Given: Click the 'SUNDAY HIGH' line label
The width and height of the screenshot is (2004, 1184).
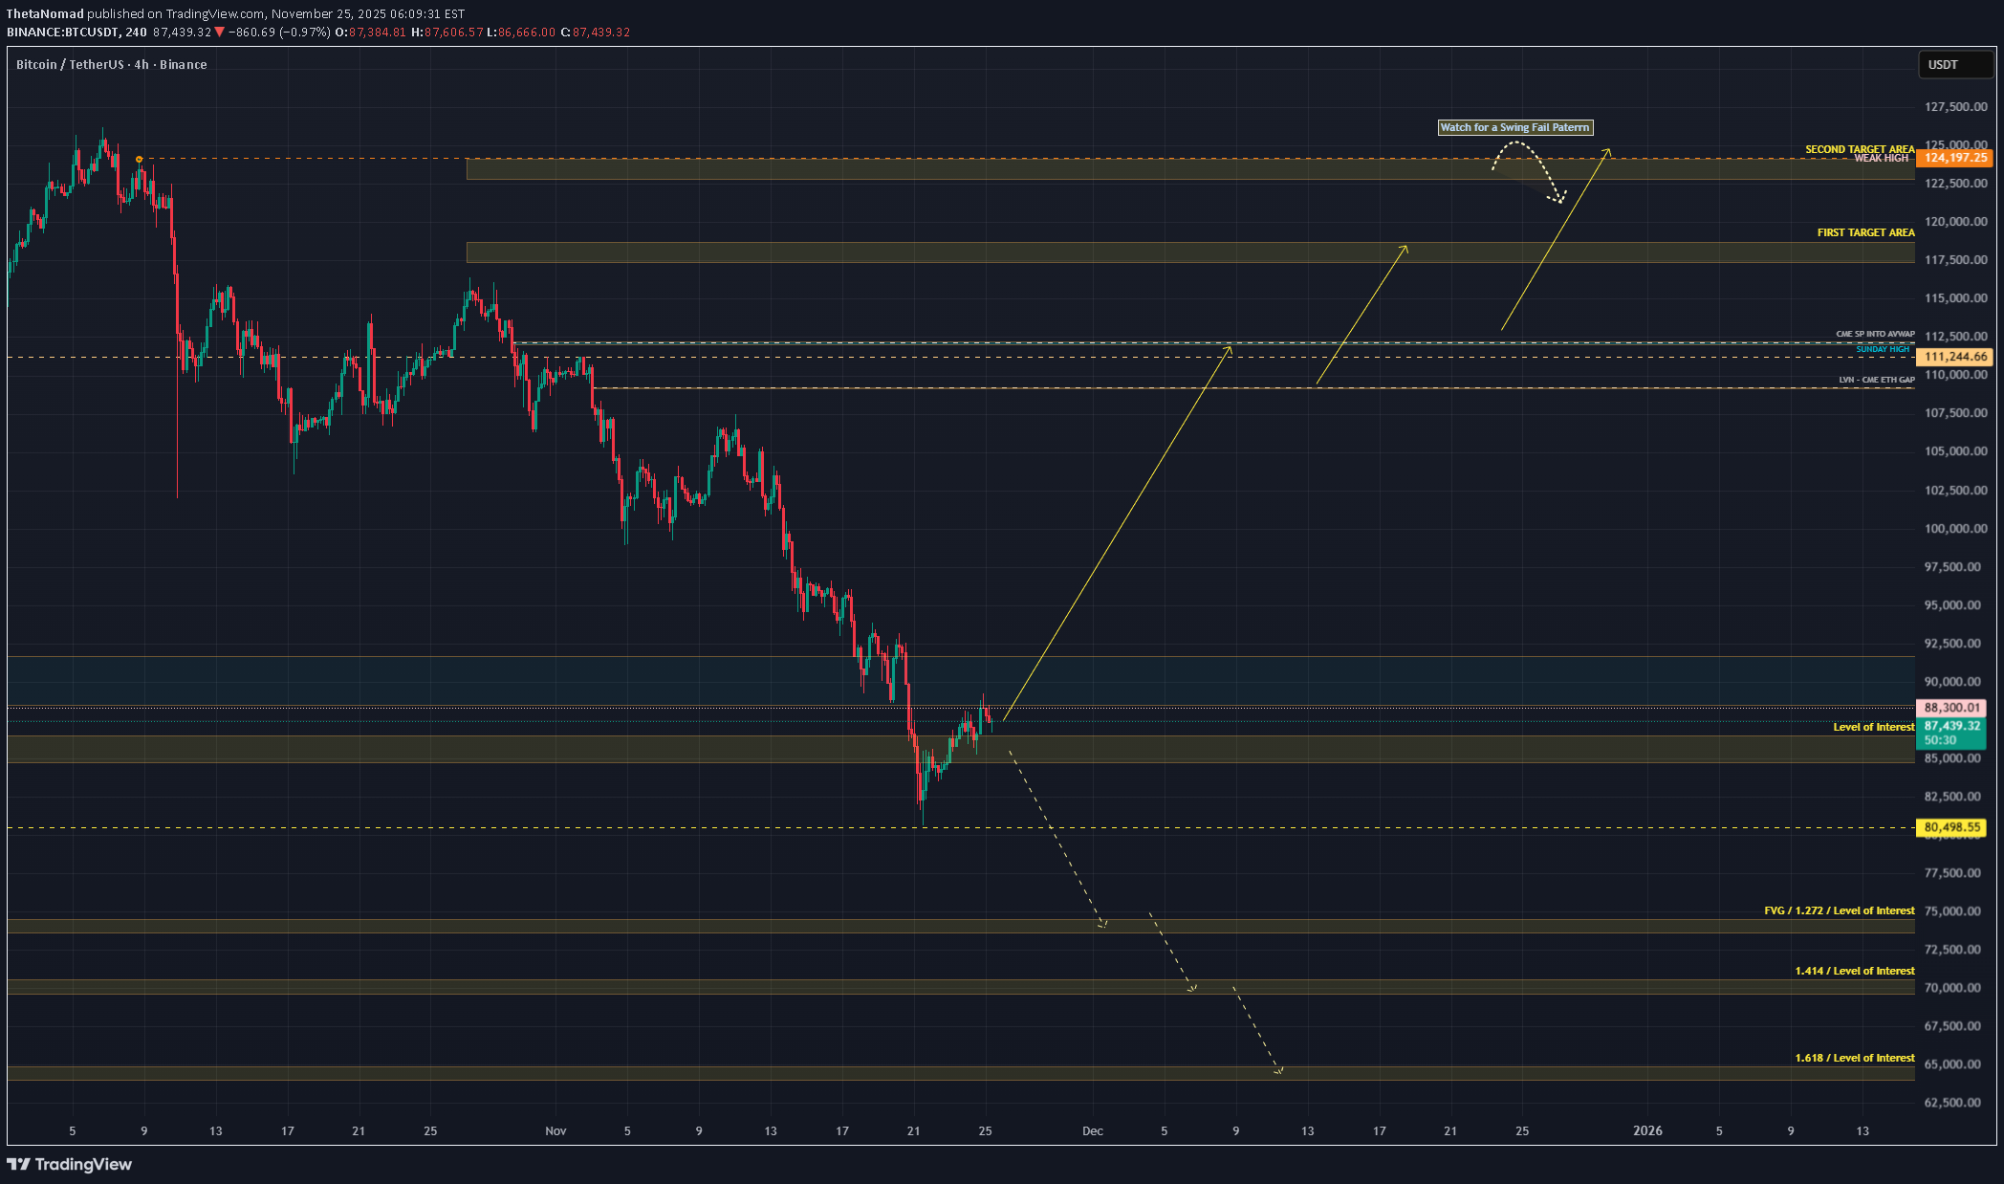Looking at the screenshot, I should pos(1882,349).
